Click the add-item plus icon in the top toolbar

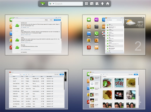(97, 4)
